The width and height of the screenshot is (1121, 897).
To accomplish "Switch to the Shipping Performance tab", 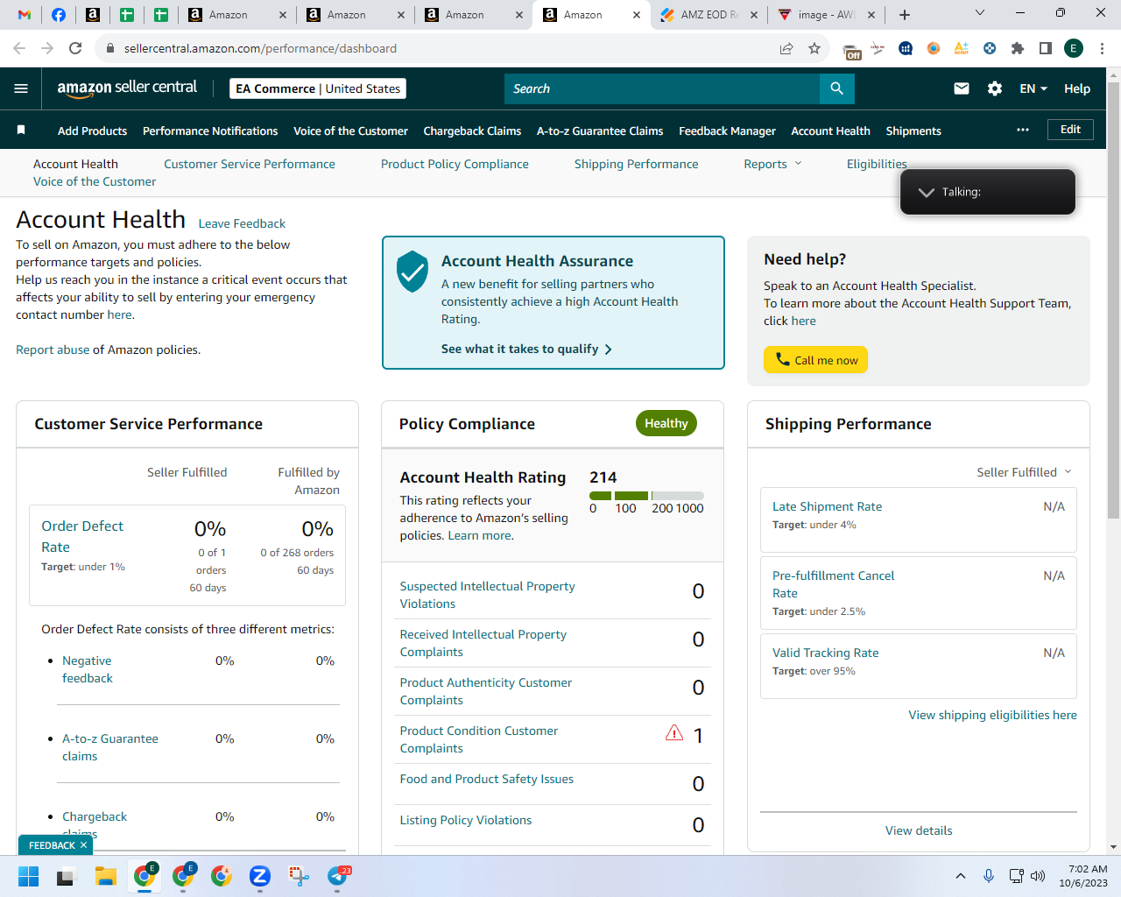I will click(x=637, y=164).
